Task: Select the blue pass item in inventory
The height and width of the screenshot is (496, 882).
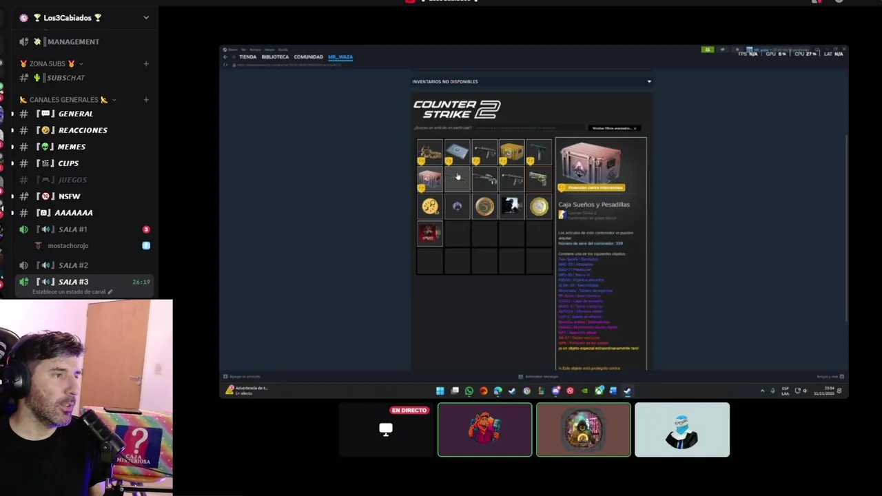Action: [x=457, y=152]
